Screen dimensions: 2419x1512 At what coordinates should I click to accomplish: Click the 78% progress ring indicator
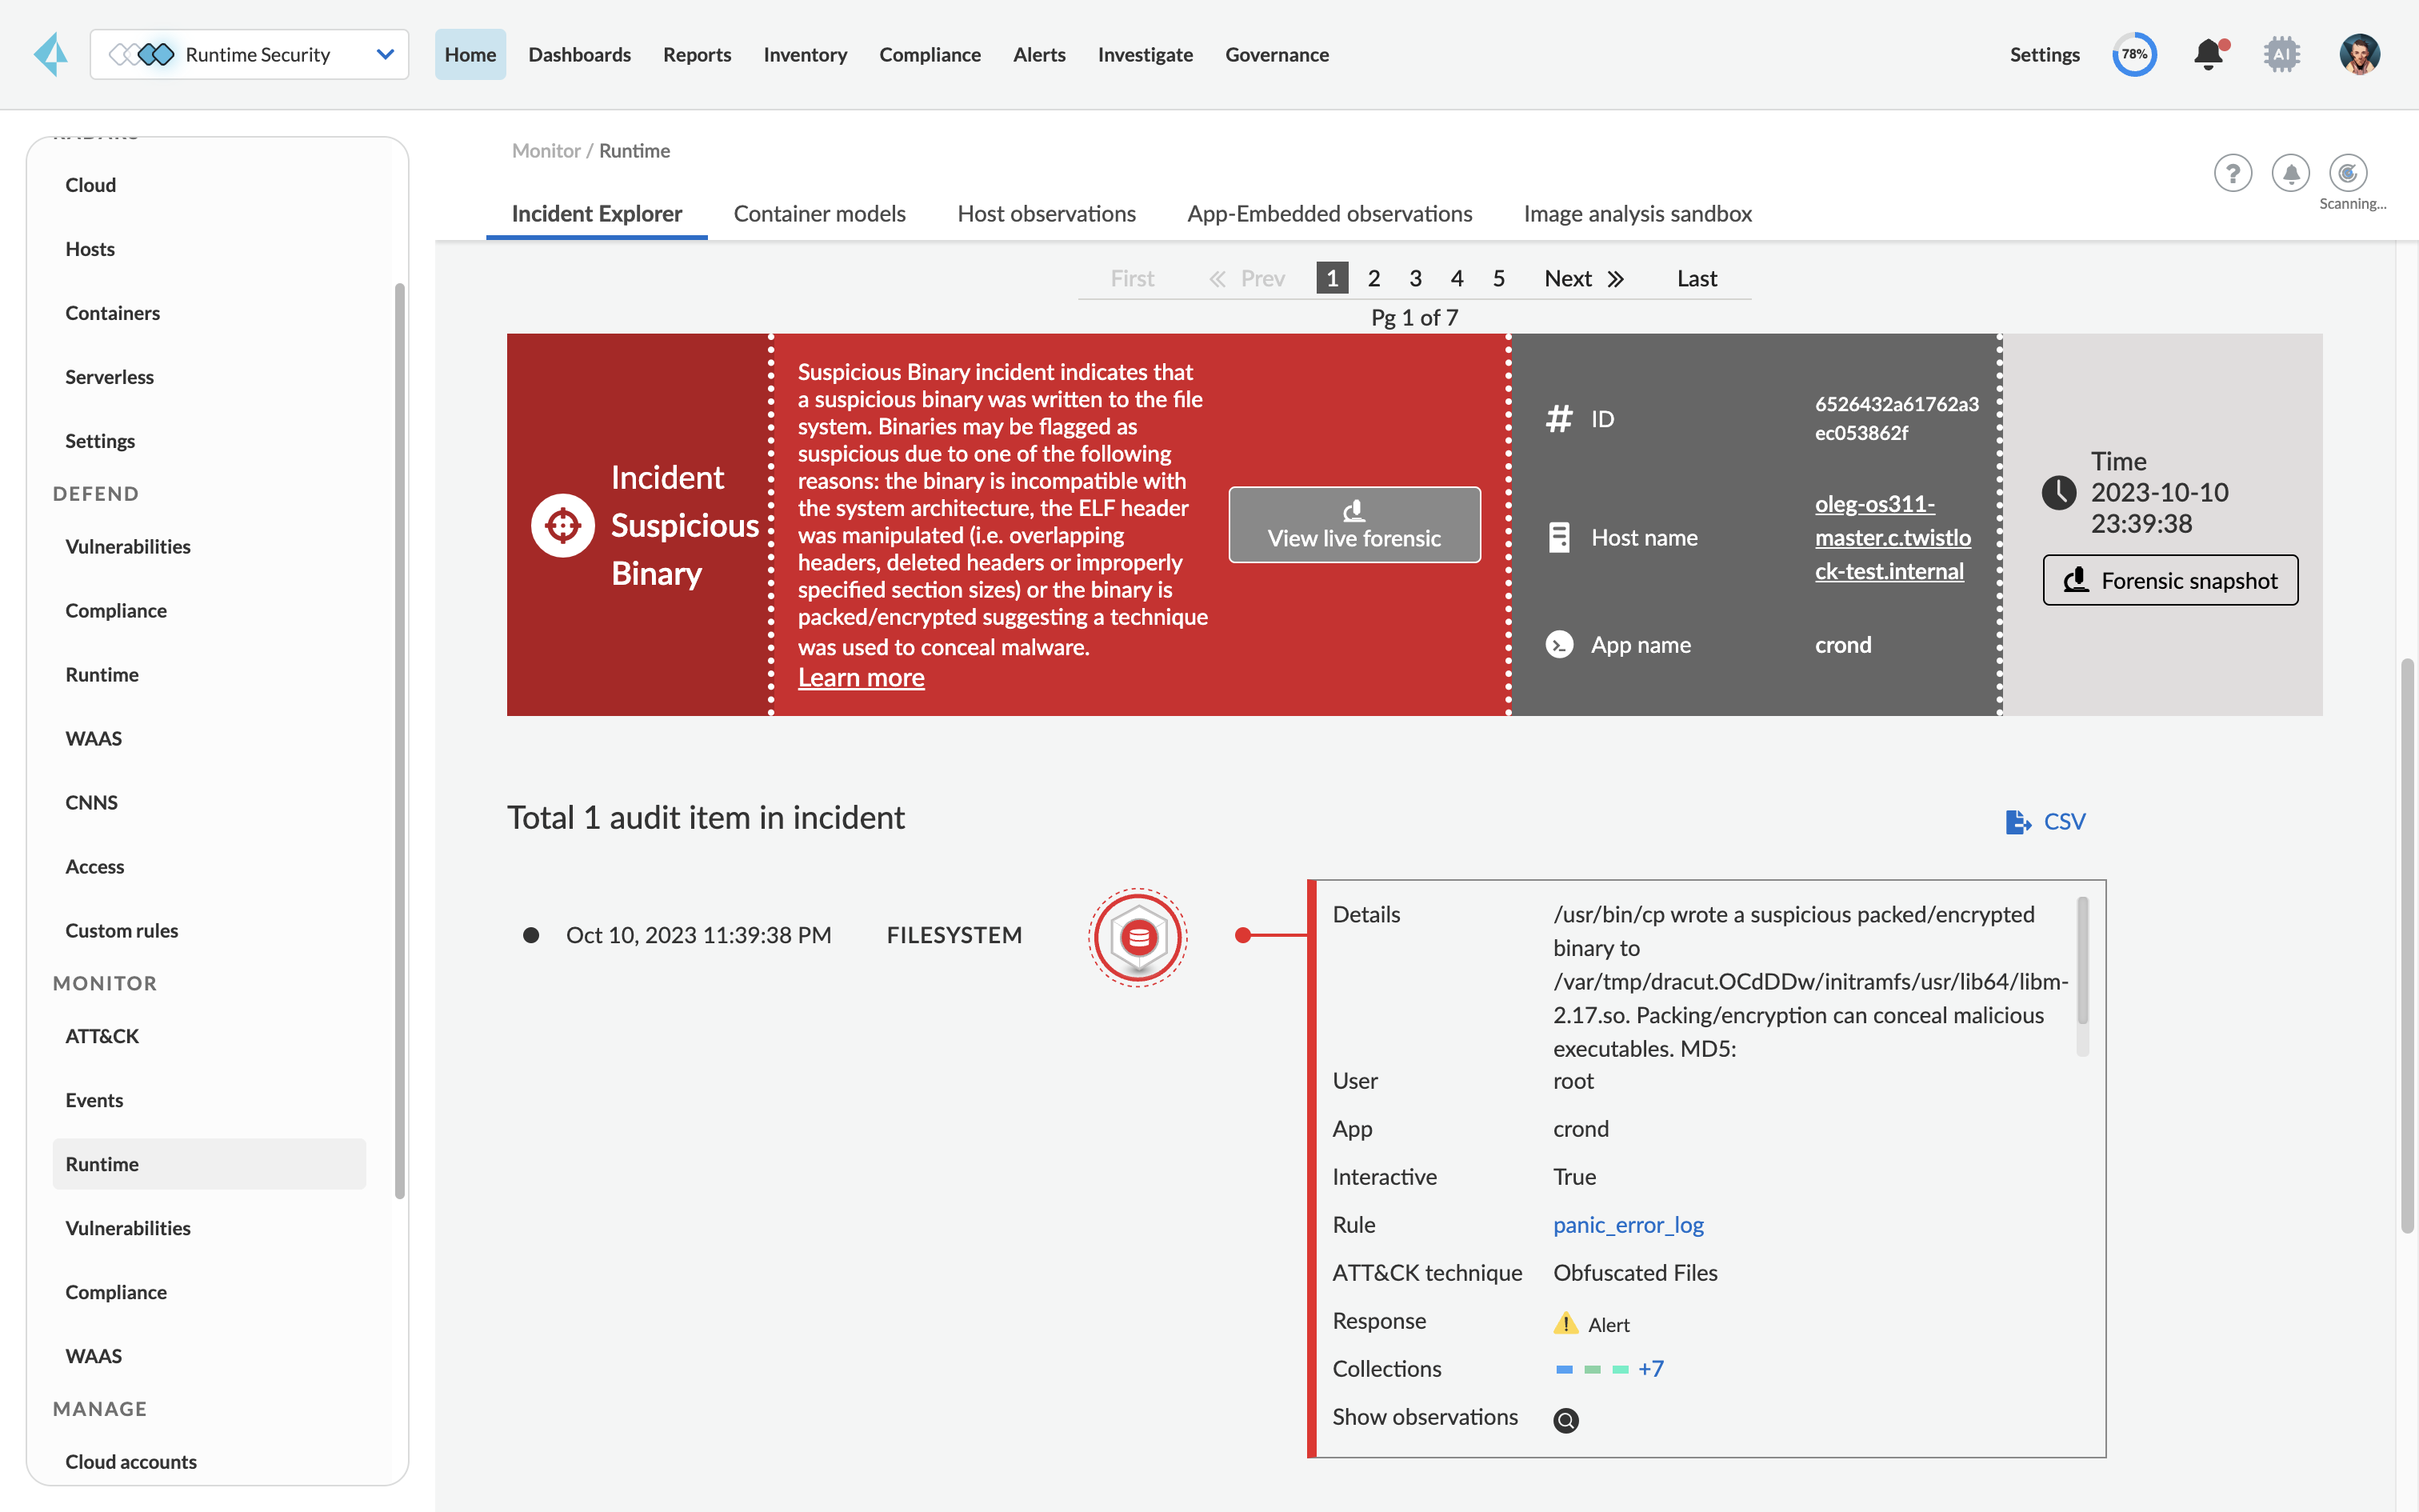tap(2134, 54)
